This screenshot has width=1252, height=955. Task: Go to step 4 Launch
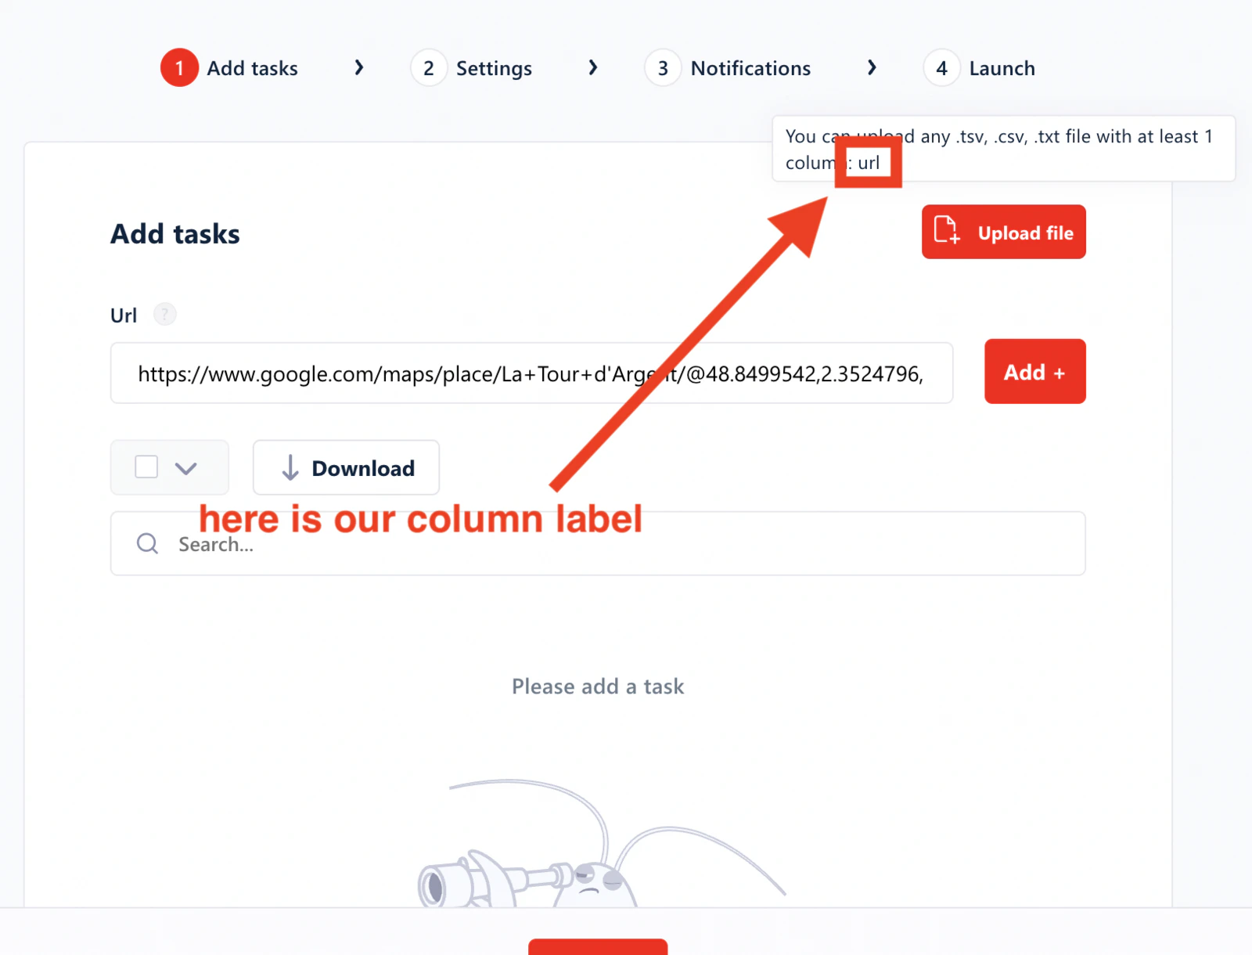tap(979, 68)
